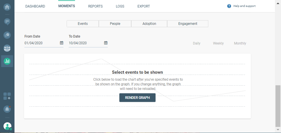
Task: Switch the graph interval to Weekly
Action: (218, 43)
